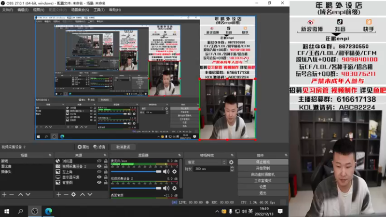Select the 背景图 source row
This screenshot has width=386, height=217.
click(81, 183)
